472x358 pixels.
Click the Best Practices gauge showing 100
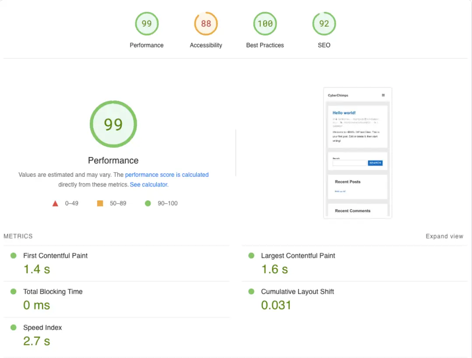coord(265,24)
